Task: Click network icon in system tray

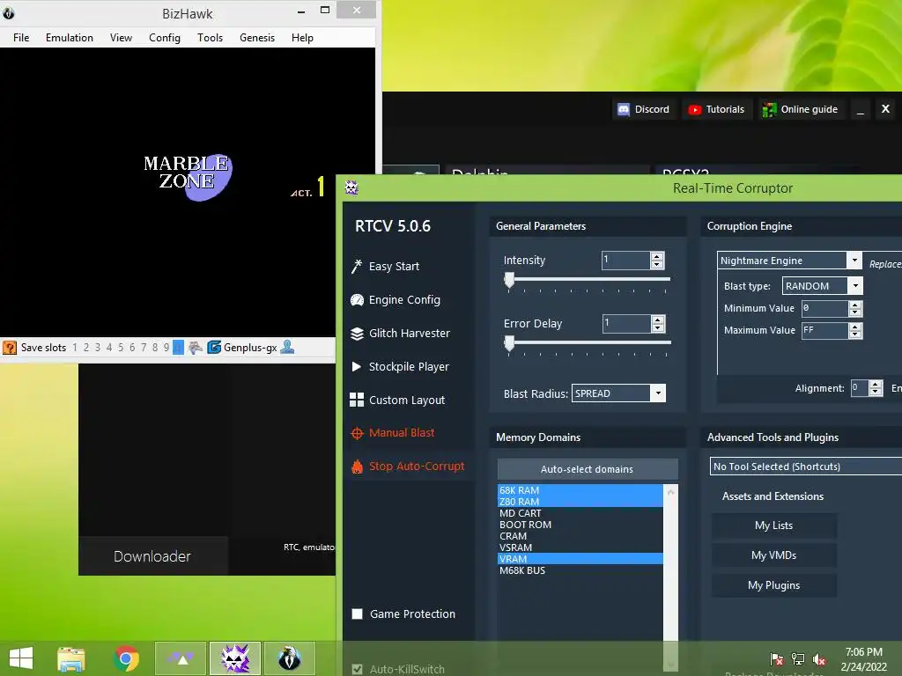Action: [x=798, y=659]
